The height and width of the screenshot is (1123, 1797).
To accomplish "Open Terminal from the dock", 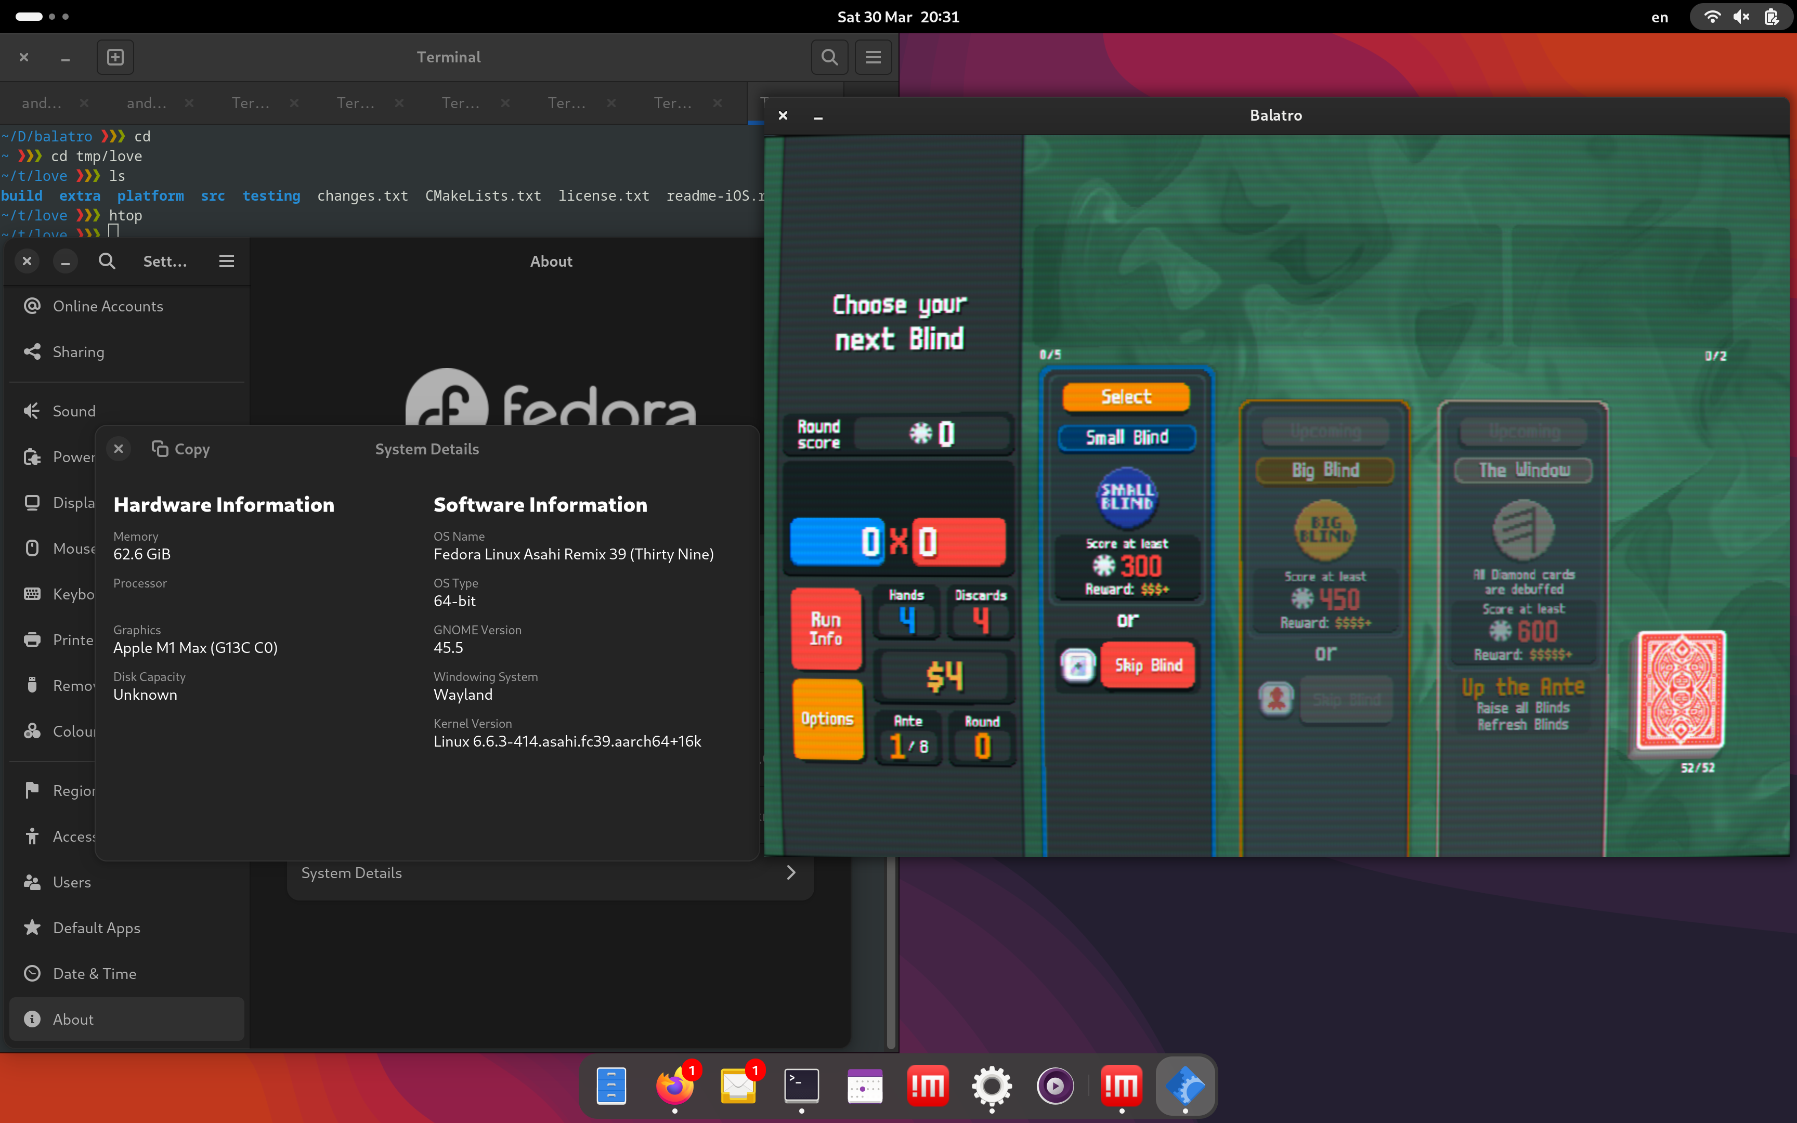I will tap(802, 1087).
